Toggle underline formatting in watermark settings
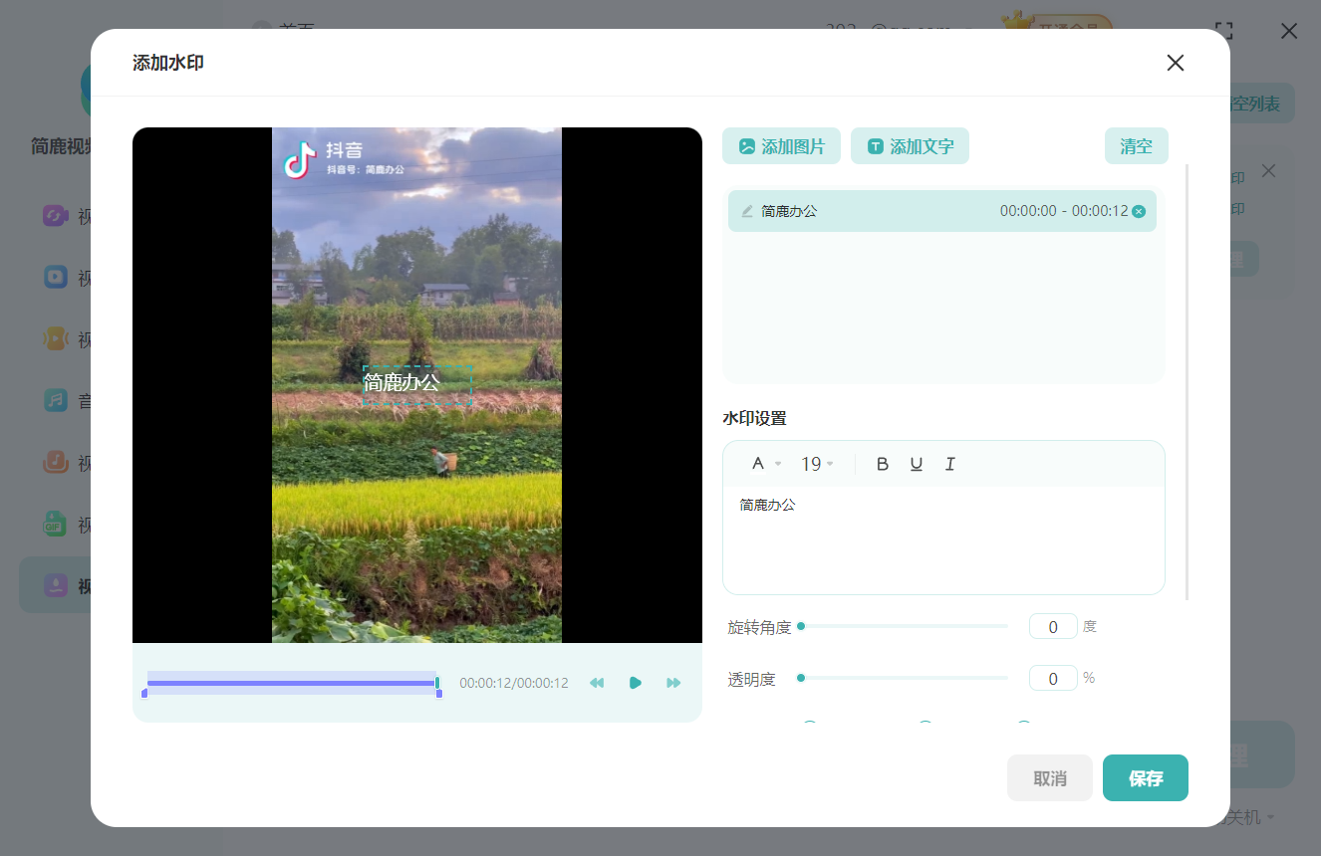 pos(916,463)
